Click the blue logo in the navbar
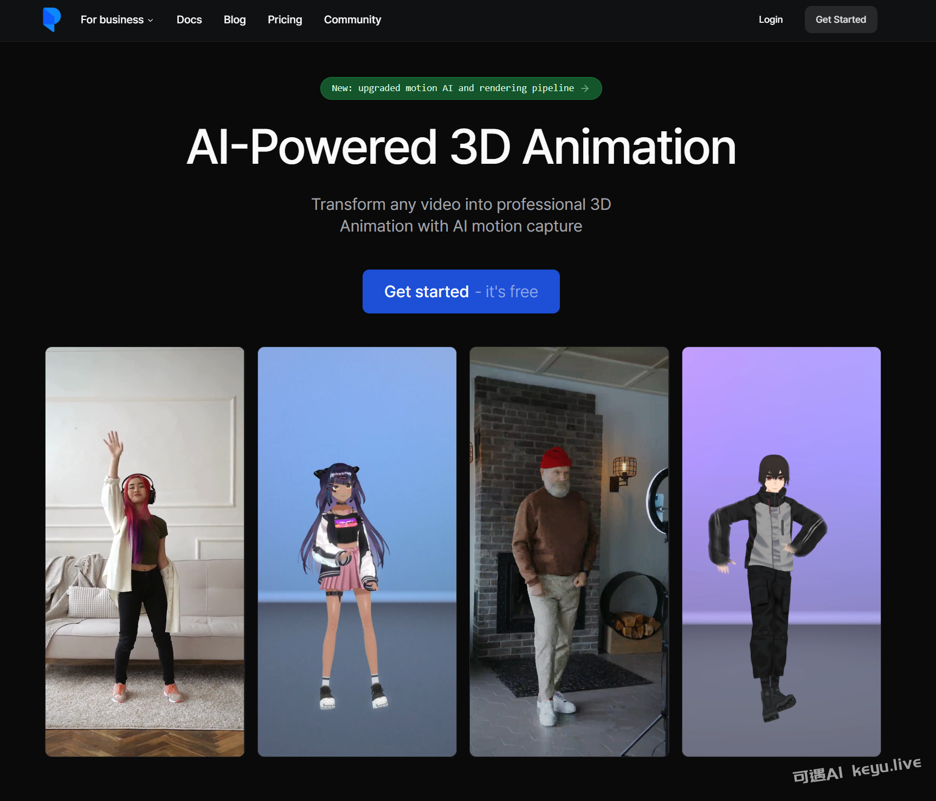This screenshot has width=936, height=801. click(x=51, y=20)
